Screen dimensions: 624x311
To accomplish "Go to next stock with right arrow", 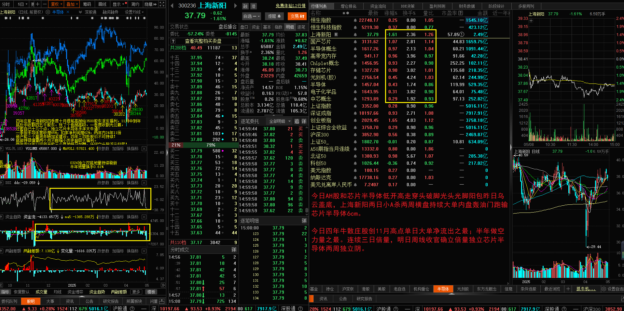I will 236,6.
